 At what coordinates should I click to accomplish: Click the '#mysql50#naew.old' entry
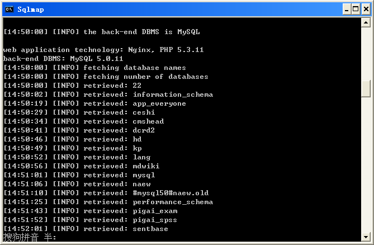coord(171,193)
